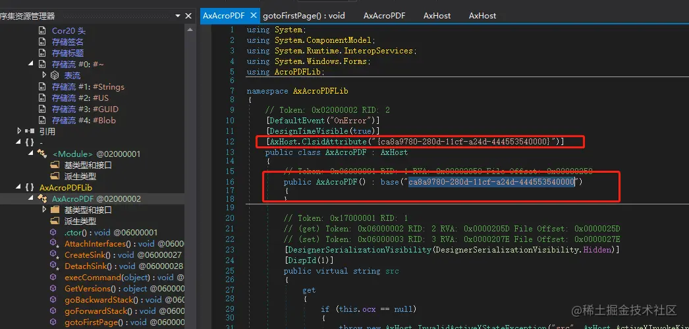Image resolution: width=689 pixels, height=329 pixels.
Task: Click the goForwardStack method icon
Action: (53, 311)
